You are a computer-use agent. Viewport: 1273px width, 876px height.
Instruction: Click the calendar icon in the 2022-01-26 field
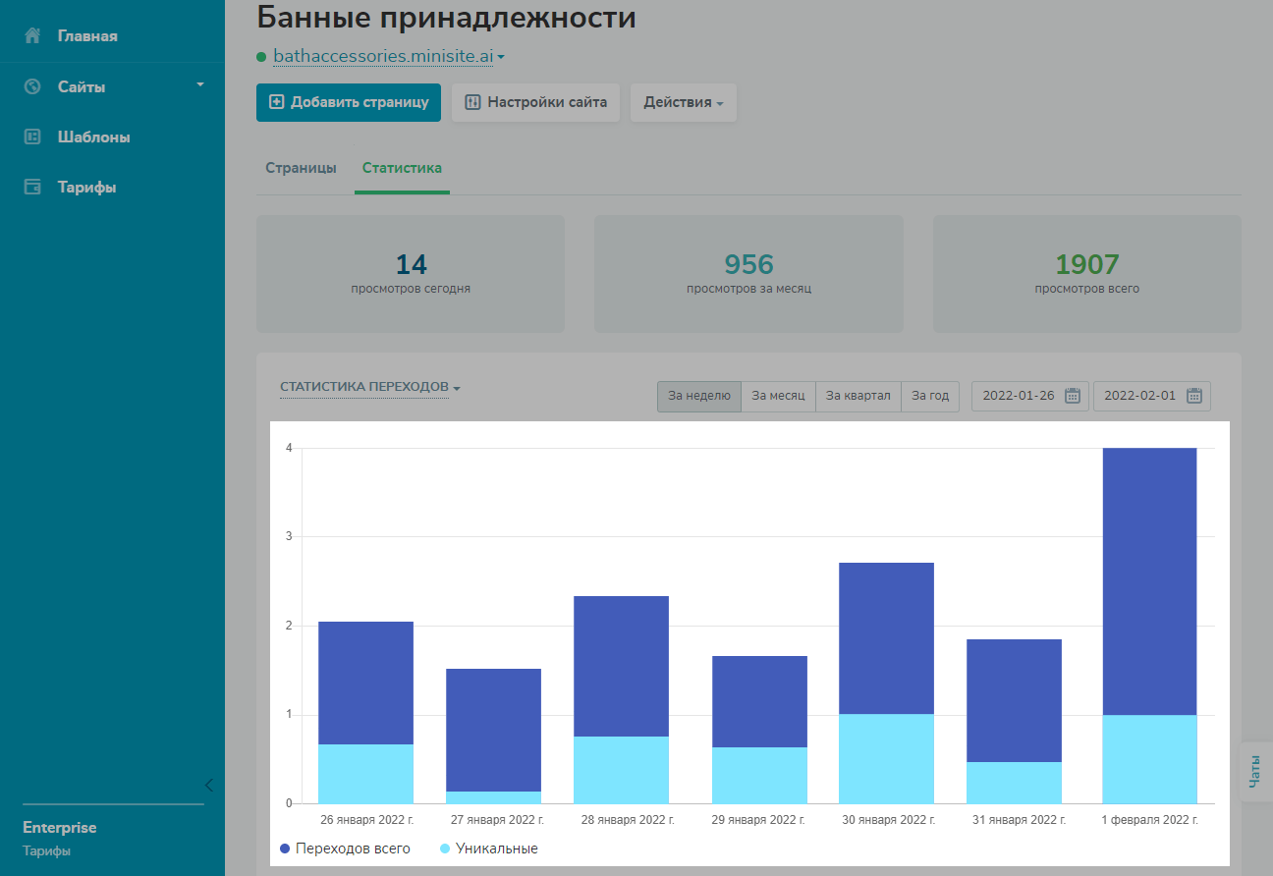pos(1073,397)
